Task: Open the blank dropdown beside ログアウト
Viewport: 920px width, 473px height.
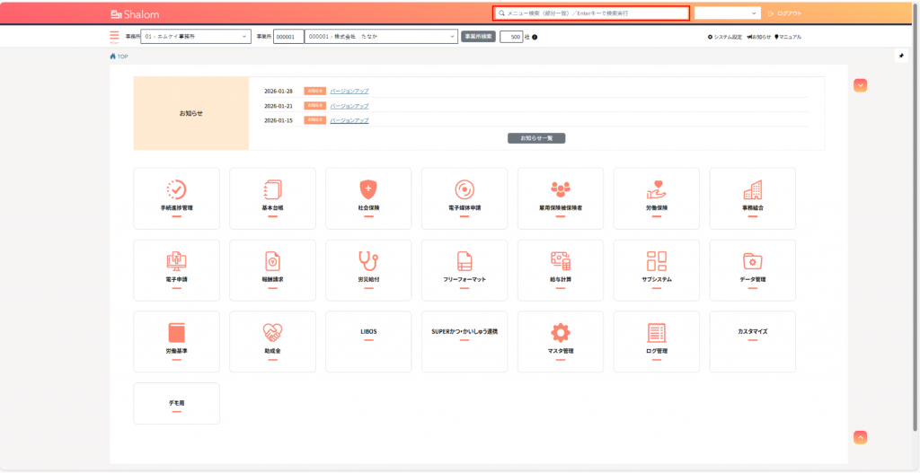Action: pos(728,13)
